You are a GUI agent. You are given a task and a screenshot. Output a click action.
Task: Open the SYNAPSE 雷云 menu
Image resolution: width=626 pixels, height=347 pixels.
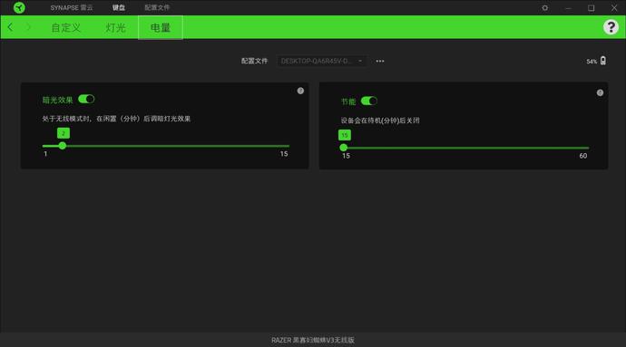pos(72,7)
